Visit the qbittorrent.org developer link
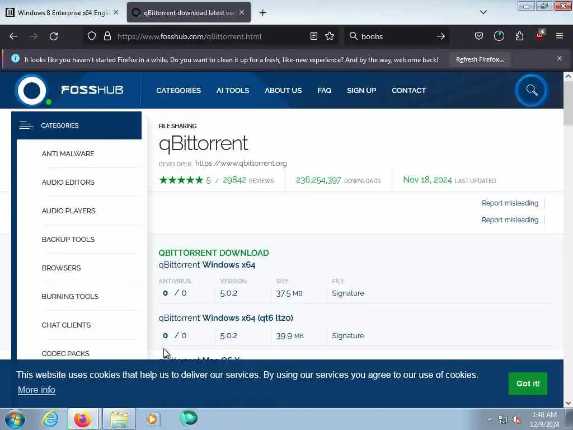This screenshot has width=573, height=430. [x=241, y=163]
